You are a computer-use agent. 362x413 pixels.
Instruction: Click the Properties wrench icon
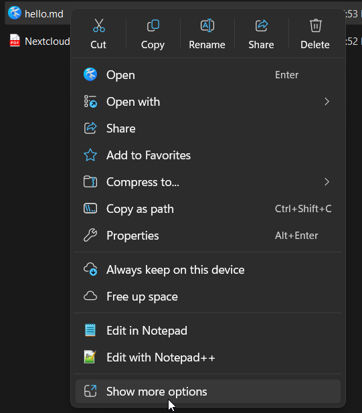pyautogui.click(x=90, y=235)
